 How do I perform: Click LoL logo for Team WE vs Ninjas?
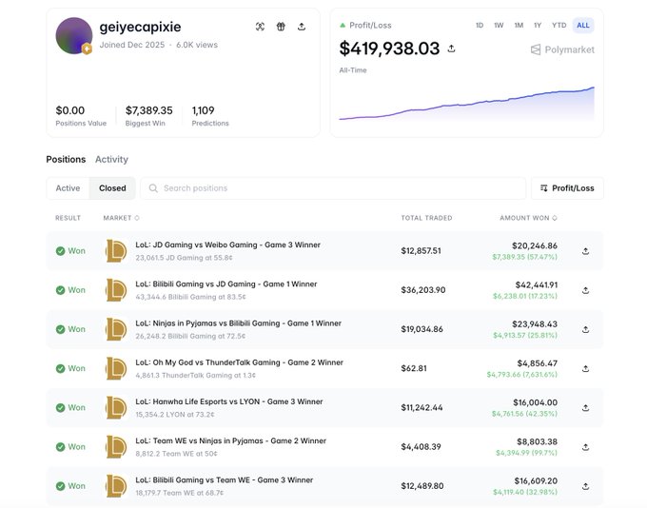click(116, 447)
